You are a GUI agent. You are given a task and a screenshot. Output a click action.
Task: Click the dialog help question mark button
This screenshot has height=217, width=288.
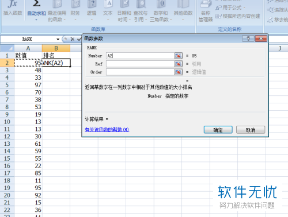coord(248,38)
